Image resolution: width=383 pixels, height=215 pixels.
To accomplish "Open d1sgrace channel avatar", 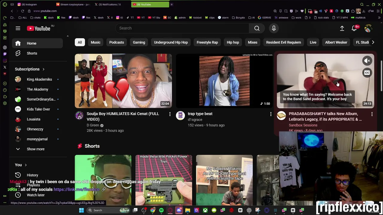I will (180, 116).
